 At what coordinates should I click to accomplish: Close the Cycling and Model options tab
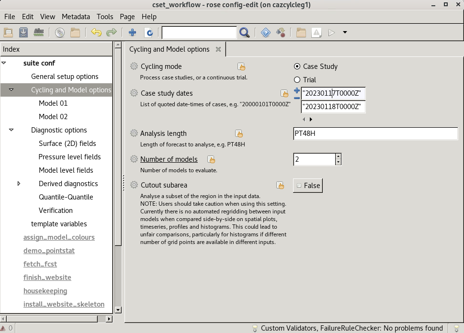(218, 49)
